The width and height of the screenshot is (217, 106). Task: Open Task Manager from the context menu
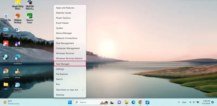[x=70, y=64]
